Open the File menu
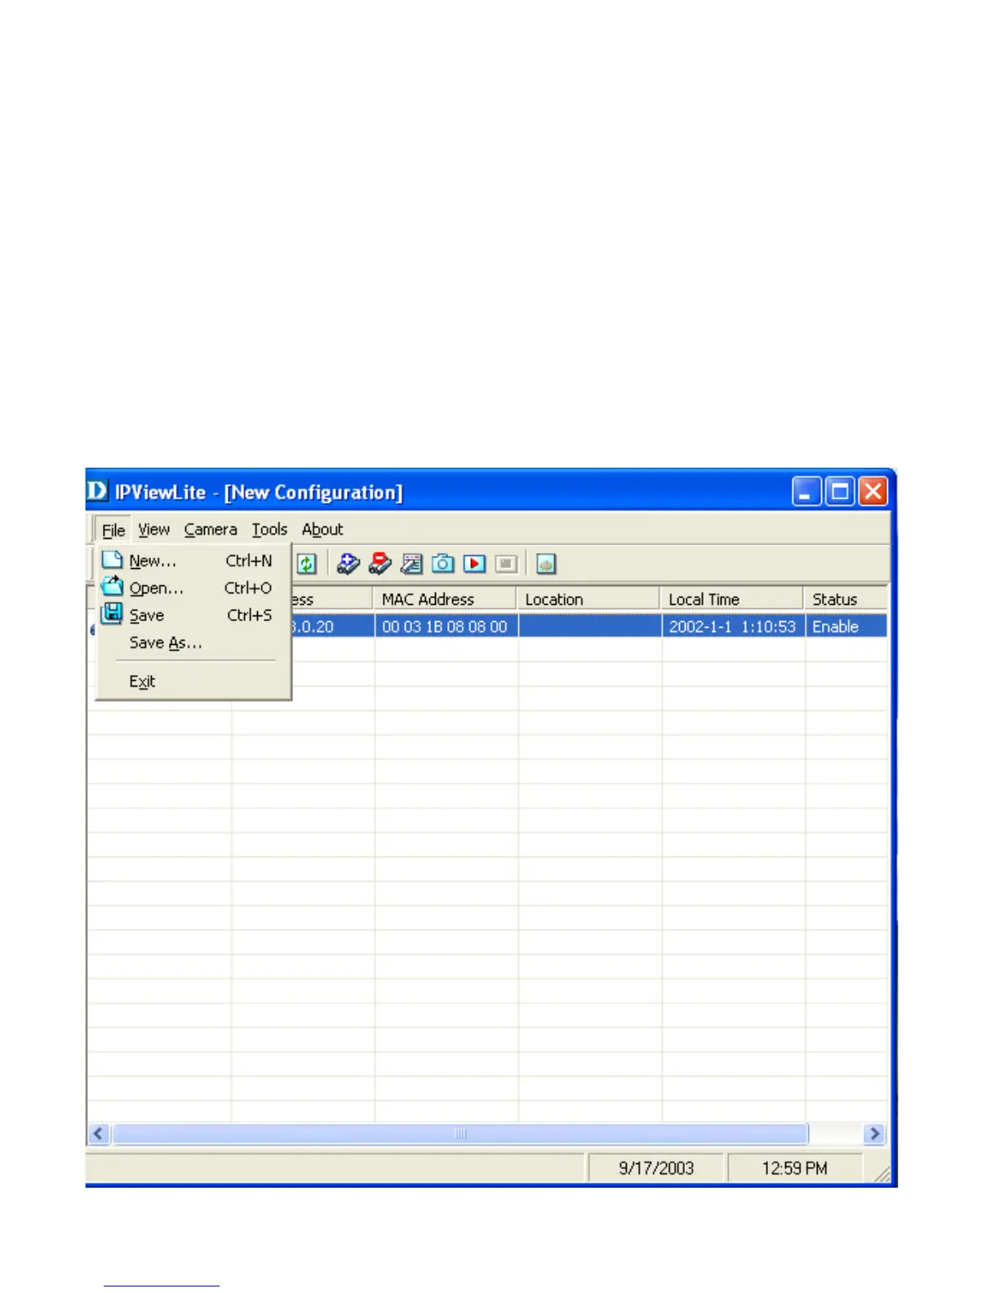The height and width of the screenshot is (1293, 999). [x=113, y=530]
